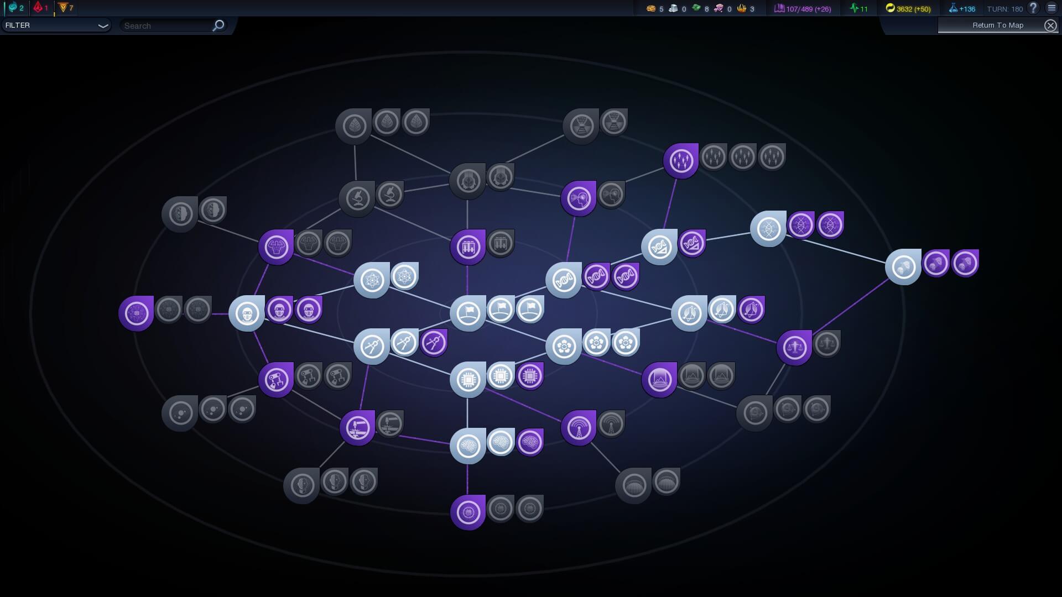Click the green health pulse icon
The width and height of the screenshot is (1062, 597).
pyautogui.click(x=855, y=8)
